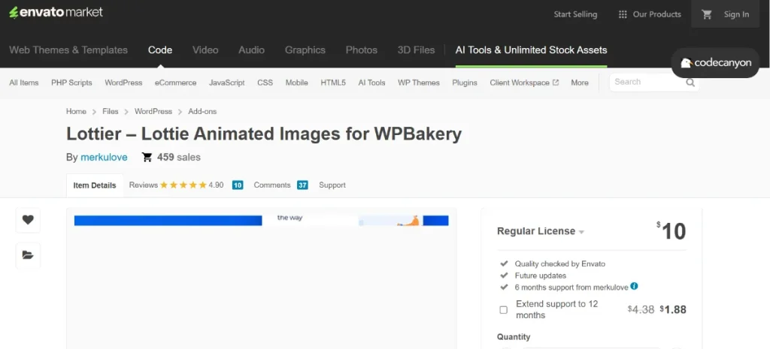770x349 pixels.
Task: Select the Video menu item
Action: click(x=205, y=50)
